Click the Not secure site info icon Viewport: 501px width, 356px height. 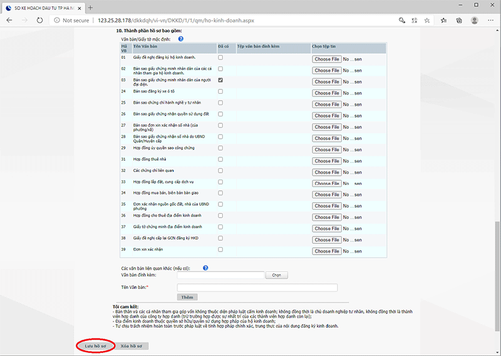click(57, 21)
